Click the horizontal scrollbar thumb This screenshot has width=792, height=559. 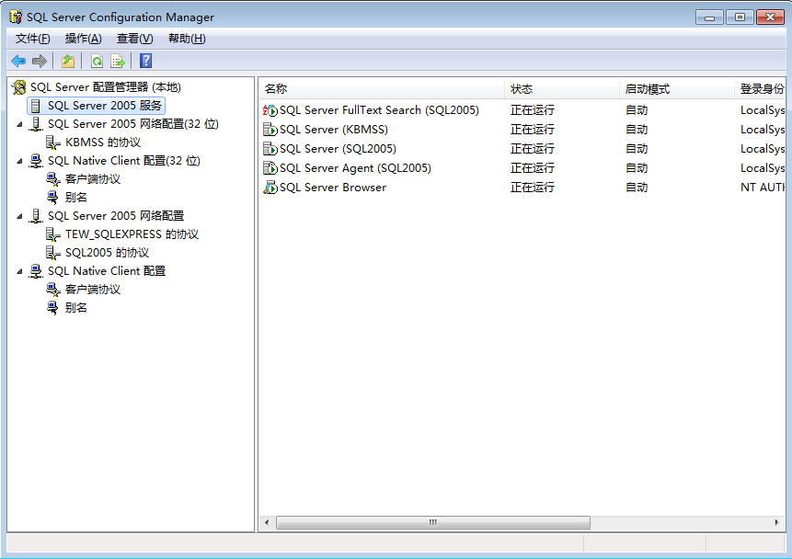coord(433,522)
